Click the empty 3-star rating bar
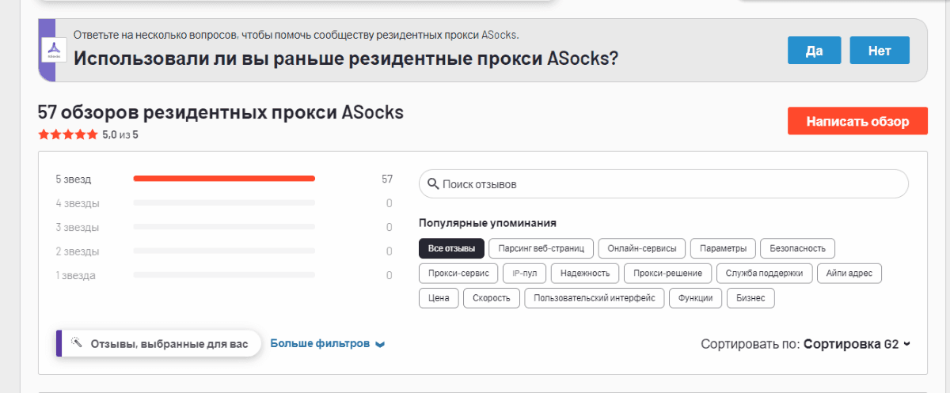 [x=224, y=227]
